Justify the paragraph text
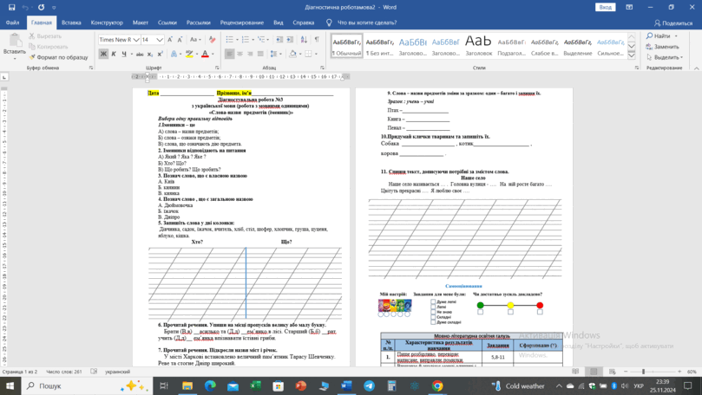 click(260, 54)
